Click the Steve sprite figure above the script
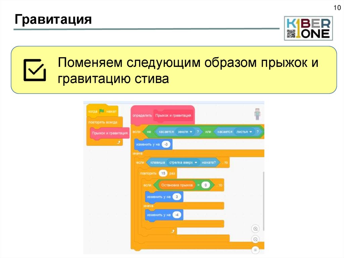Image resolution: width=344 pixels, height=258 pixels. [x=256, y=113]
